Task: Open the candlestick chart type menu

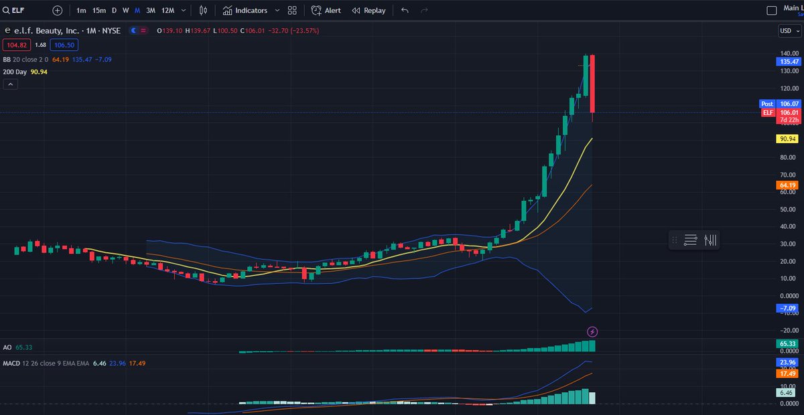Action: [x=204, y=10]
